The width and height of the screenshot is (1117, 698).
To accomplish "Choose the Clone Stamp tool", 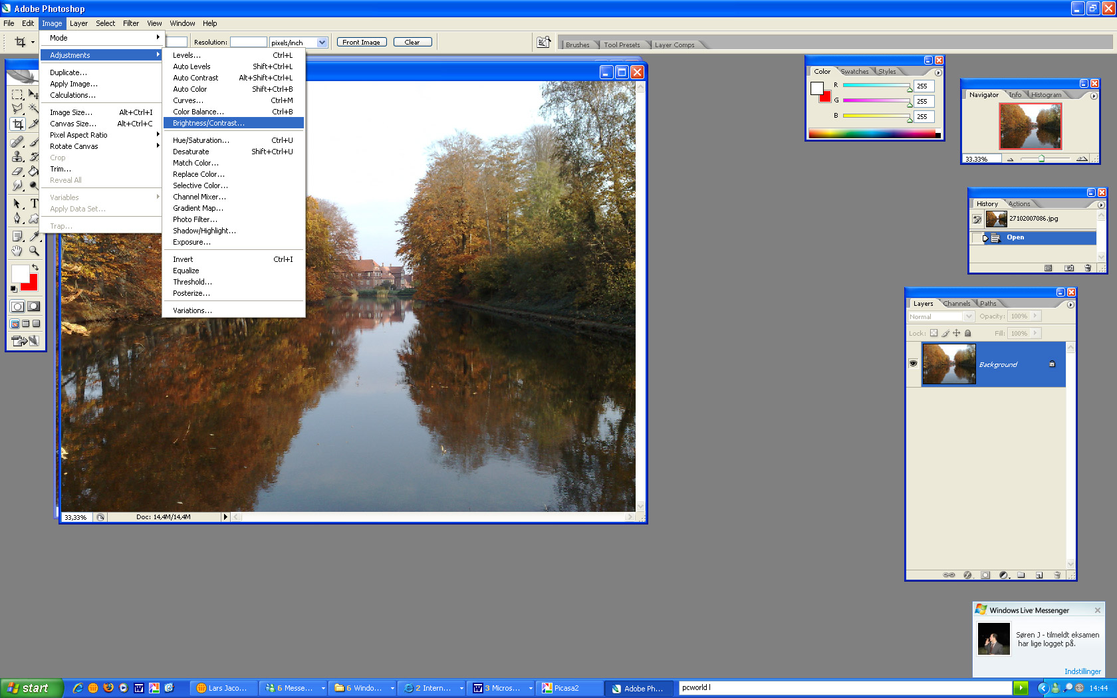I will (17, 157).
